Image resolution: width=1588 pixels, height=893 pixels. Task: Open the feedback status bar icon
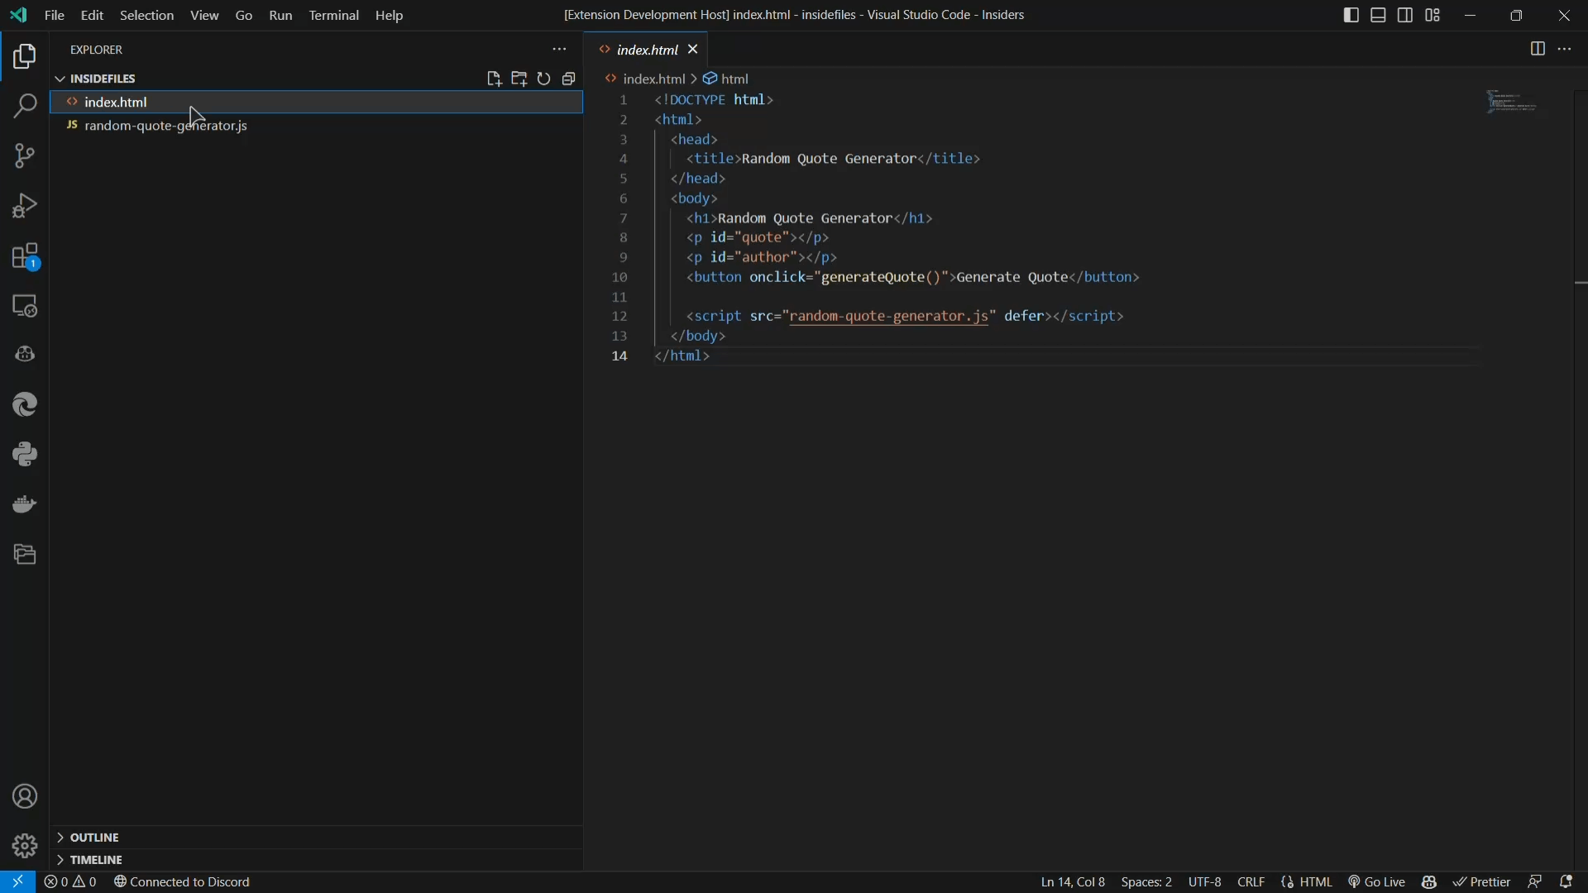(x=1536, y=882)
